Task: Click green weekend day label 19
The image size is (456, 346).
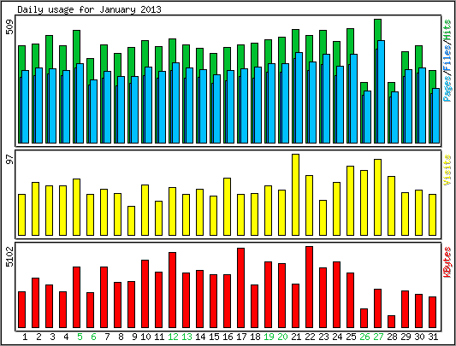Action: 269,337
